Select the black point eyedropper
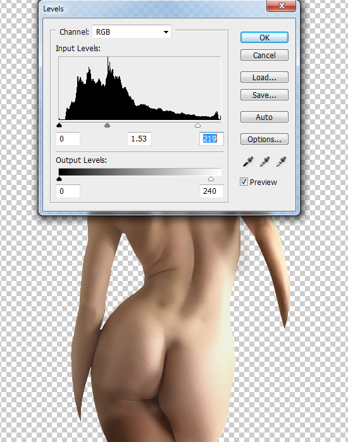348x442 pixels. (x=248, y=162)
